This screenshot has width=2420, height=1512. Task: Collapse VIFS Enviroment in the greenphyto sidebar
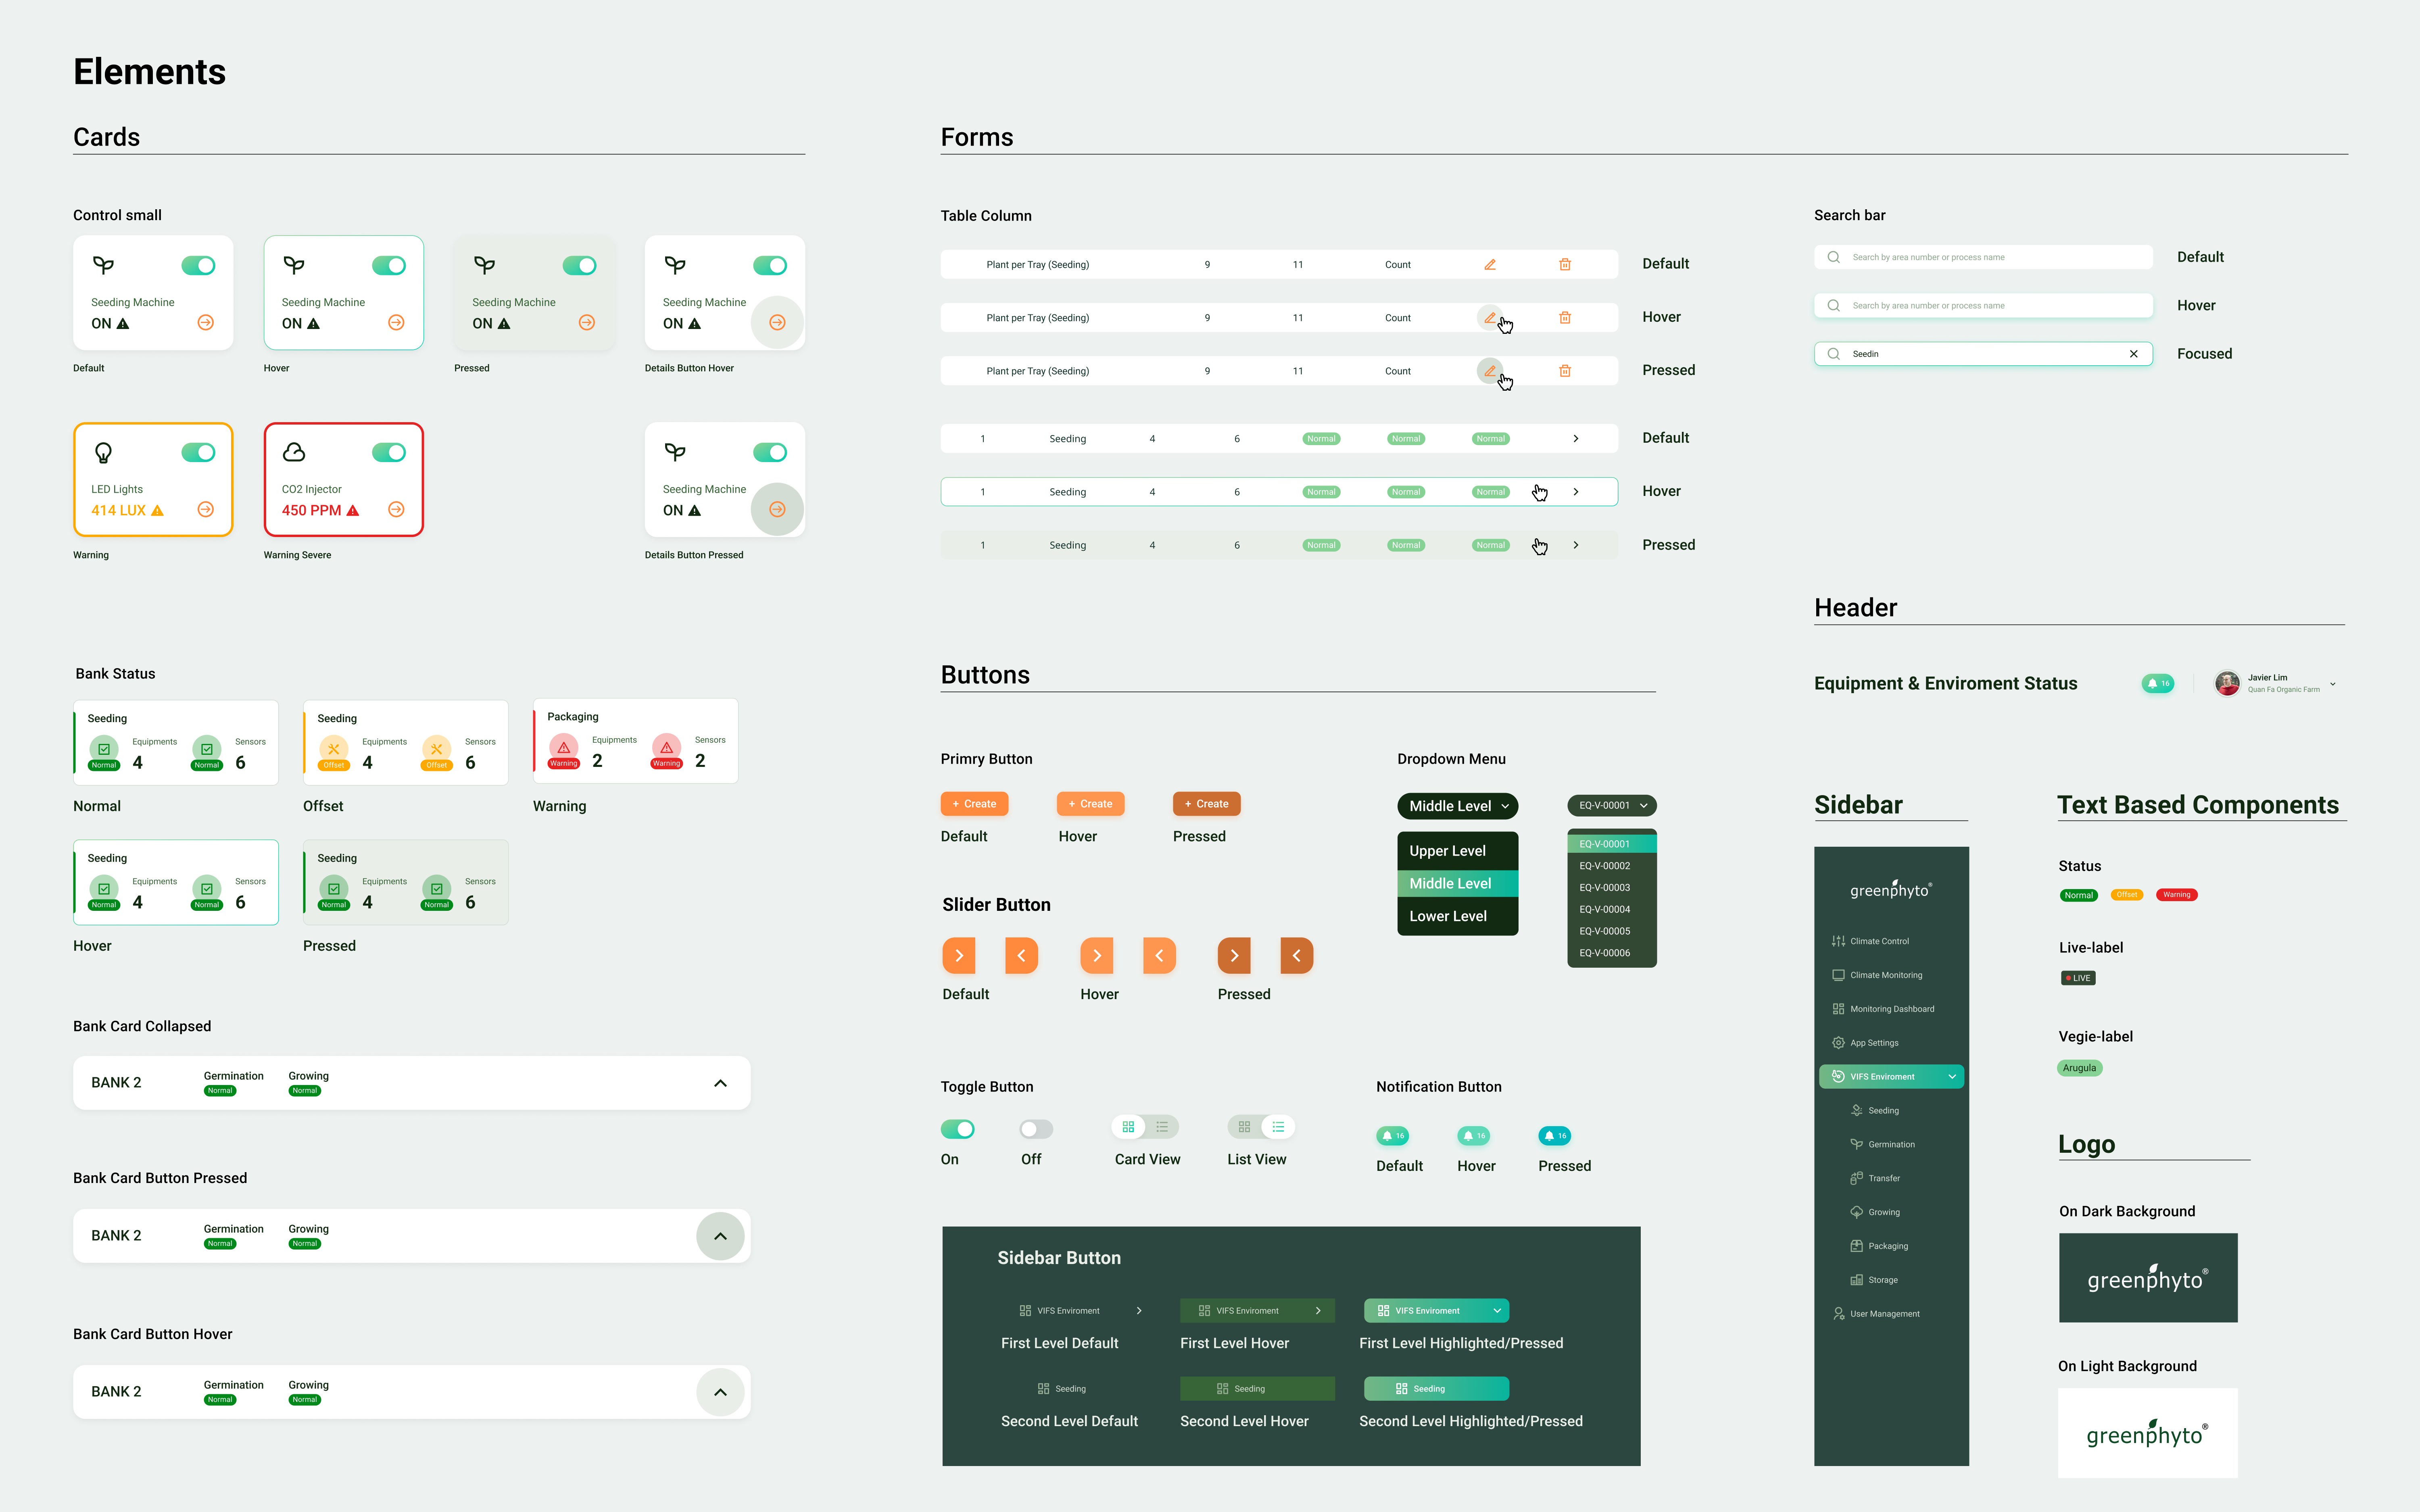click(1952, 1077)
